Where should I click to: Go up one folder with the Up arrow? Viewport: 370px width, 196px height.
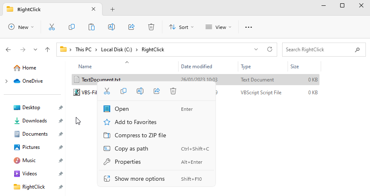click(48, 50)
